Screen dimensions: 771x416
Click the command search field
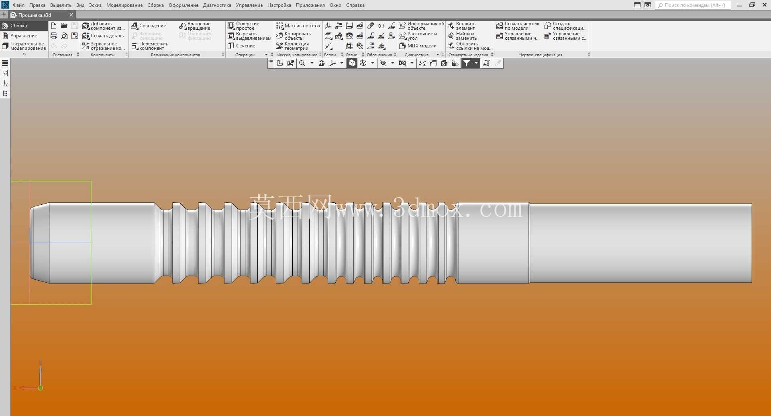pyautogui.click(x=693, y=5)
